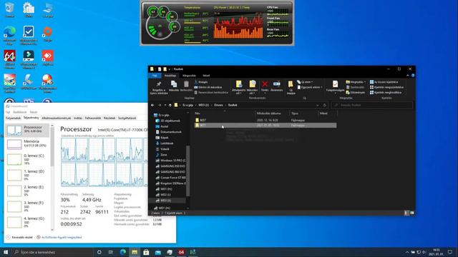Click Az összes kijelölése (select all)
The height and width of the screenshot is (257, 458).
(x=384, y=82)
